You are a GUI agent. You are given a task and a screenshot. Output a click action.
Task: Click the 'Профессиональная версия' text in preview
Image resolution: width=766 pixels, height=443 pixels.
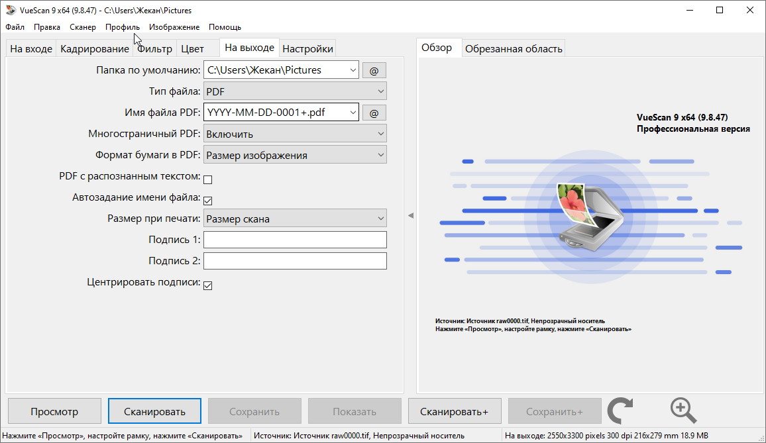tap(693, 129)
